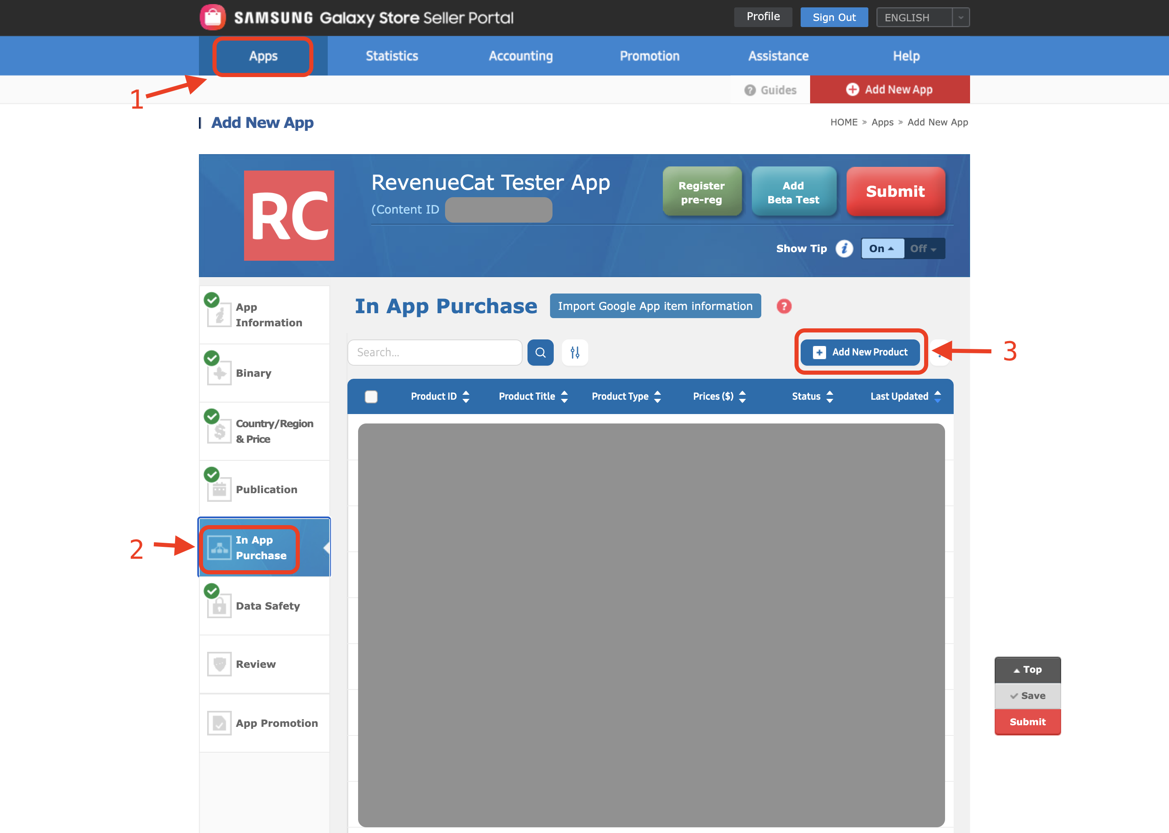This screenshot has height=833, width=1169.
Task: Click HOME in the breadcrumb
Action: pos(844,122)
